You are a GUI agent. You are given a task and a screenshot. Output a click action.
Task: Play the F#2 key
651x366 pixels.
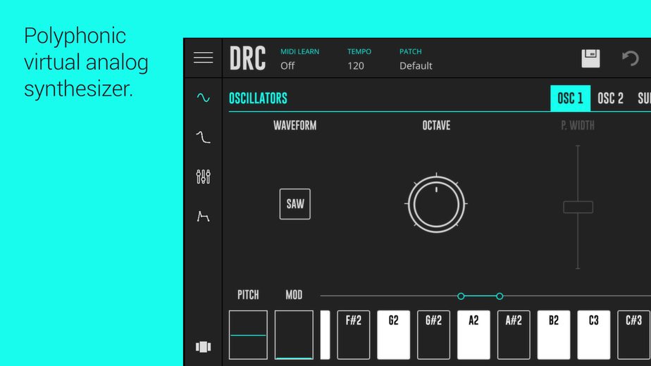coord(353,335)
